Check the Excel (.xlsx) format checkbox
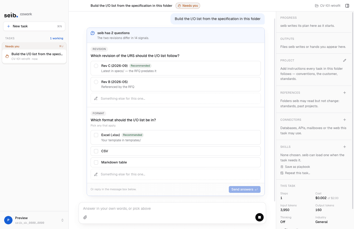354x229 pixels. pos(96,135)
